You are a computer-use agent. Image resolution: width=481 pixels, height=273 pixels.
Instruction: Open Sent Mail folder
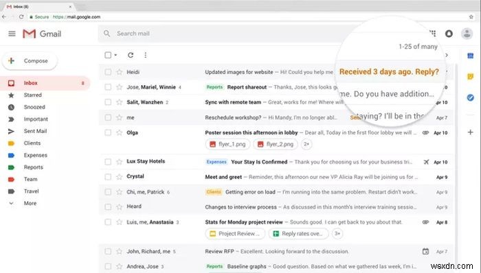click(x=35, y=131)
